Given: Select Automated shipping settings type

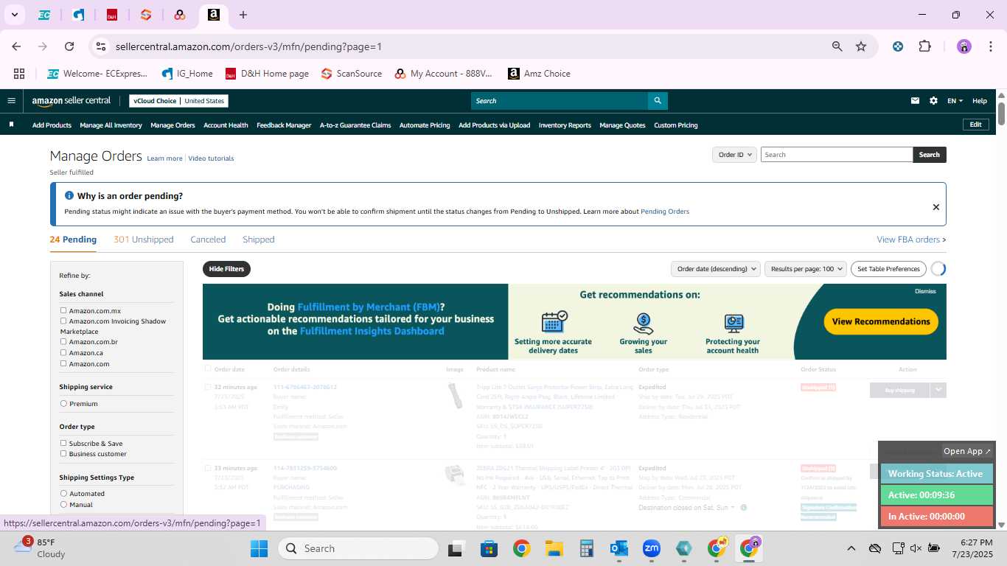Looking at the screenshot, I should [x=63, y=494].
